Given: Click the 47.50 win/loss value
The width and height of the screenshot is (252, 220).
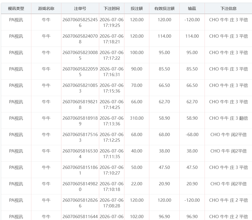Looking at the screenshot, I should [x=192, y=167].
